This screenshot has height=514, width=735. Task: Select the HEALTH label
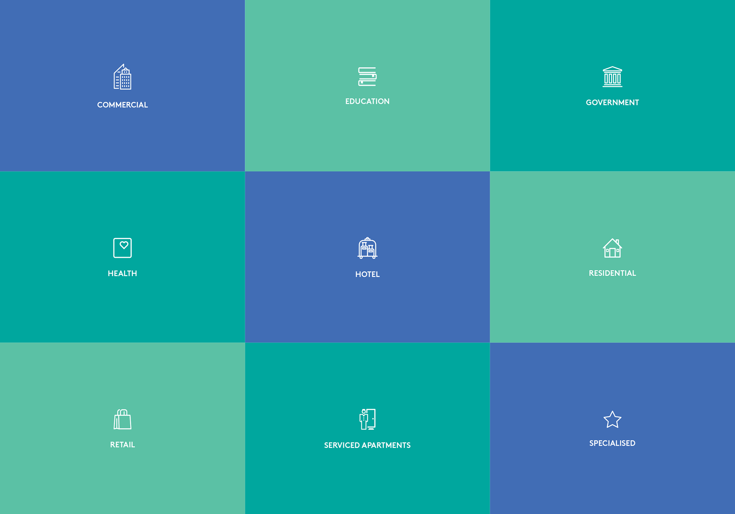point(122,273)
